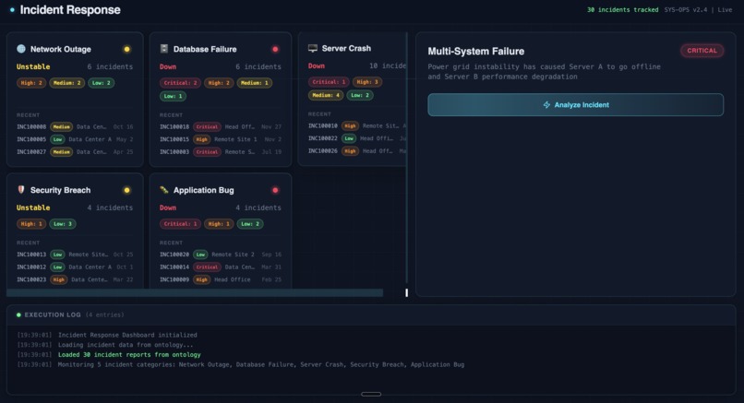
Task: Click the Server Crash card title
Action: click(346, 48)
